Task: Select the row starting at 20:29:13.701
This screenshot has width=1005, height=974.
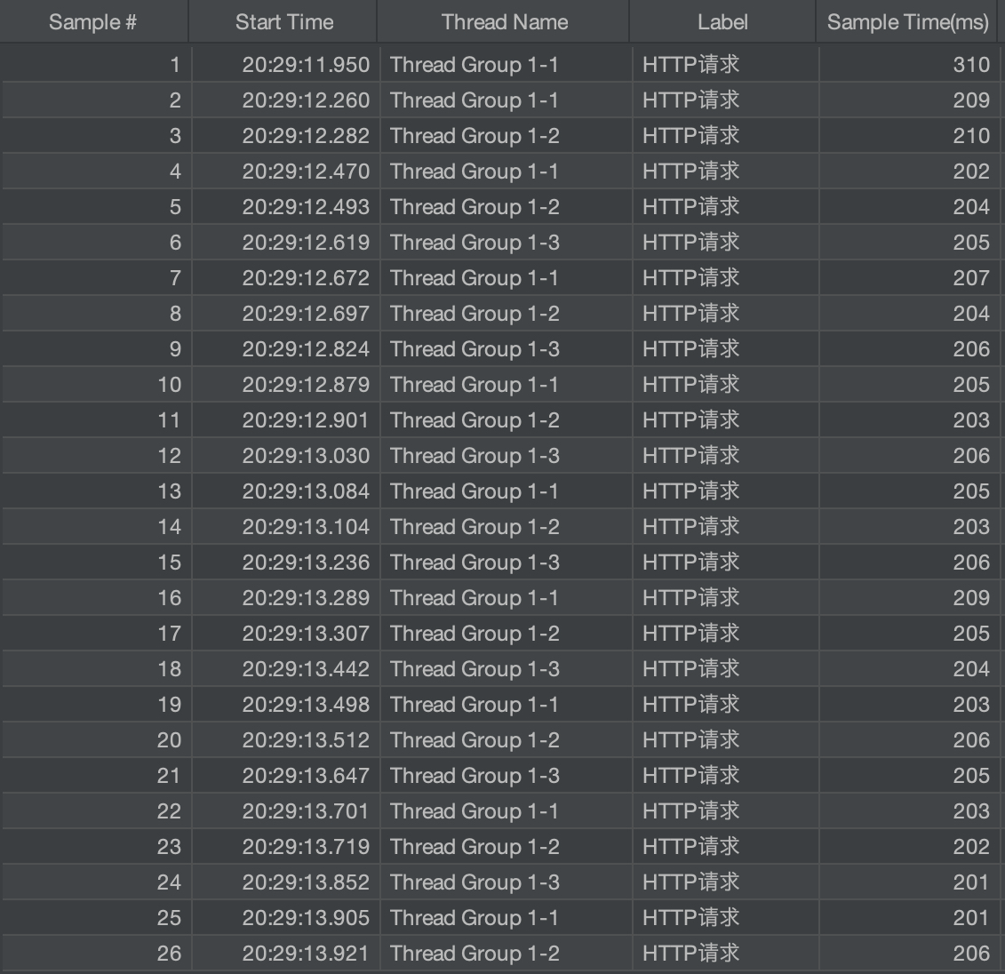Action: click(x=306, y=811)
